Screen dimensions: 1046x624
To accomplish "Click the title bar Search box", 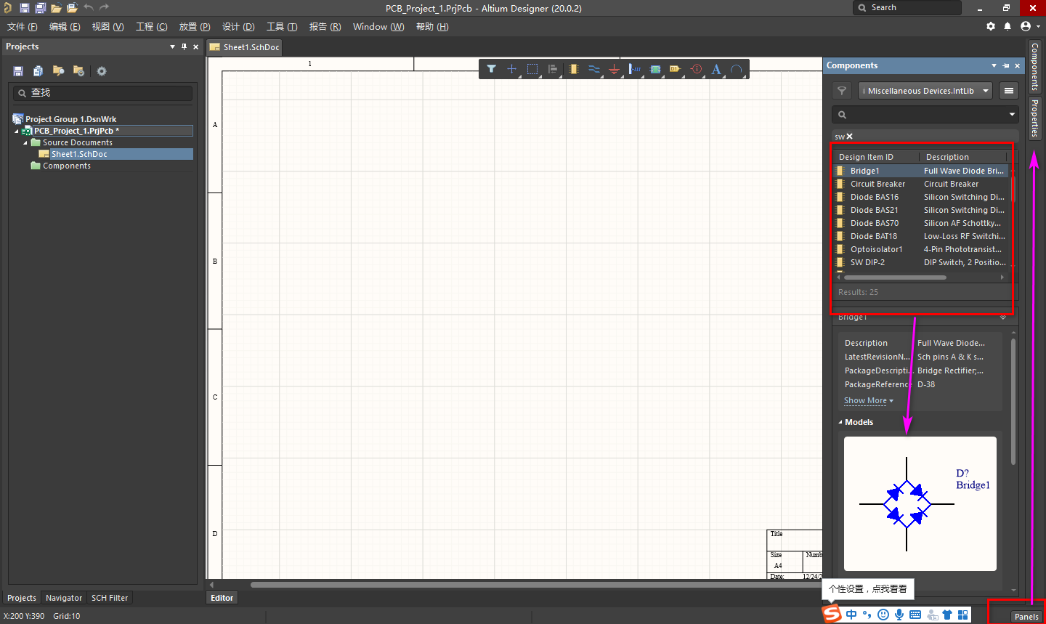I will pos(907,7).
